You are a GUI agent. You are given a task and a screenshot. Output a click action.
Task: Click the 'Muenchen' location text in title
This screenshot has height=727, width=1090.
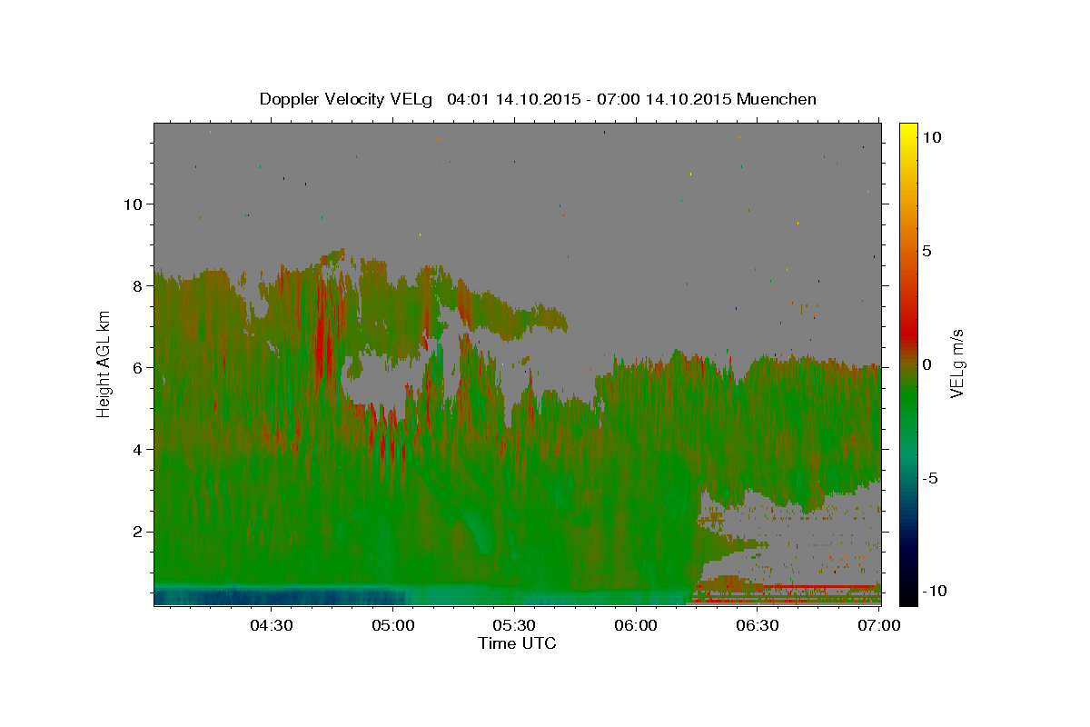coord(777,99)
